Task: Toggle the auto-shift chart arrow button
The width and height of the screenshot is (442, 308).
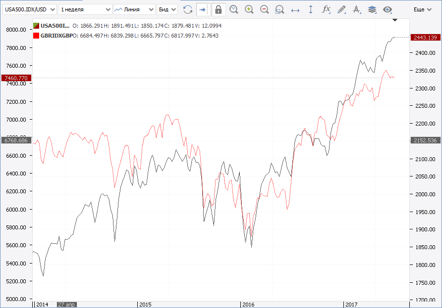Action: (203, 9)
